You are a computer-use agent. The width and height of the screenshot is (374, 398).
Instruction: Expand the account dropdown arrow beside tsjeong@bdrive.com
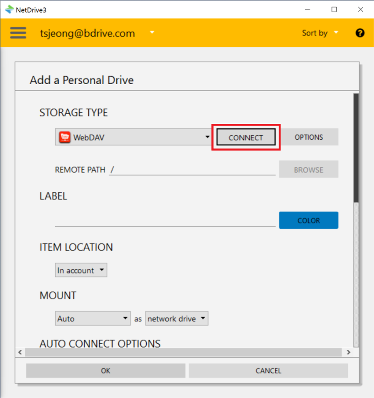click(152, 32)
